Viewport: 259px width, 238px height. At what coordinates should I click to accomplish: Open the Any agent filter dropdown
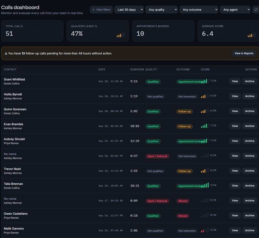(x=235, y=10)
